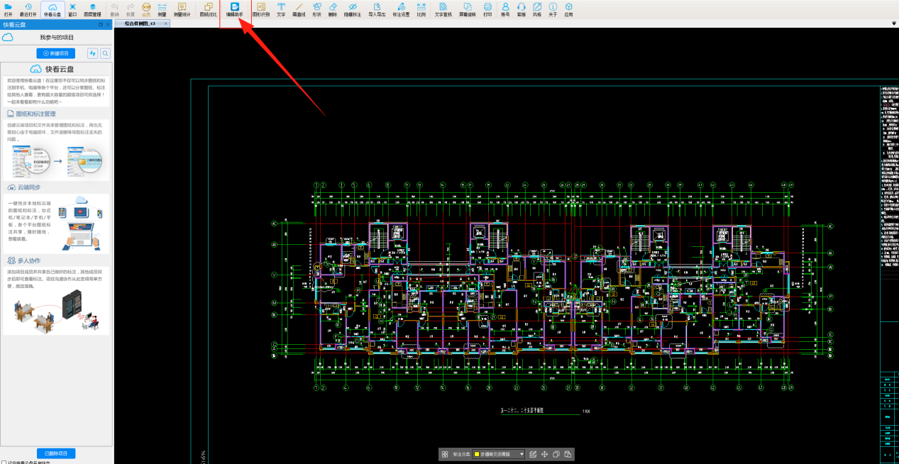Image resolution: width=899 pixels, height=464 pixels.
Task: Click the 已删除项目 deleted projects button
Action: click(x=56, y=453)
